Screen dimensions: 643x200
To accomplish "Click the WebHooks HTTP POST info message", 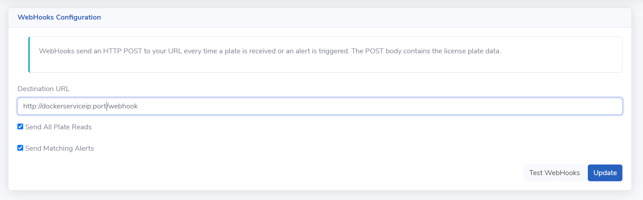I will (270, 51).
